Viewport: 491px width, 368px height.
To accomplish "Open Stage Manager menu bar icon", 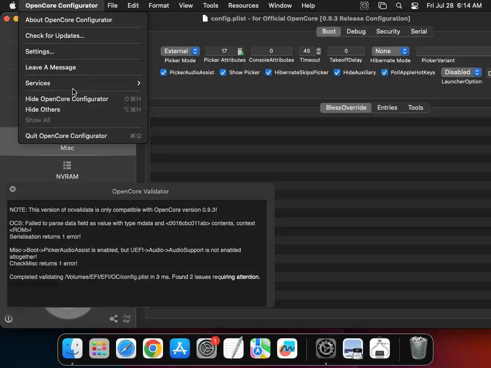I will (x=382, y=5).
